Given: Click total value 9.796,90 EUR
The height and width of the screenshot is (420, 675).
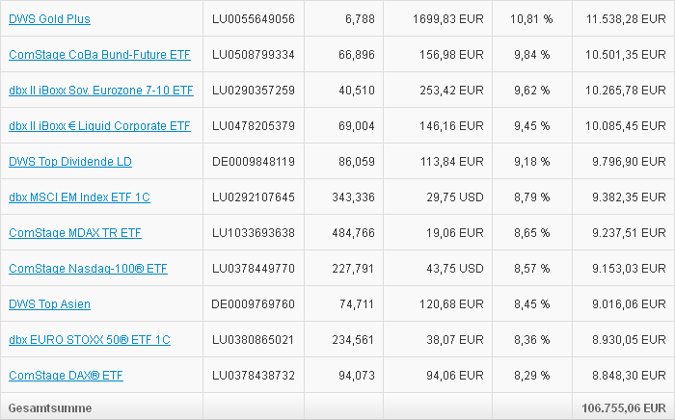Looking at the screenshot, I should click(x=629, y=162).
